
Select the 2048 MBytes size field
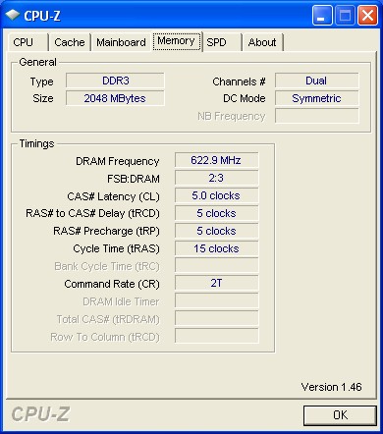[115, 98]
